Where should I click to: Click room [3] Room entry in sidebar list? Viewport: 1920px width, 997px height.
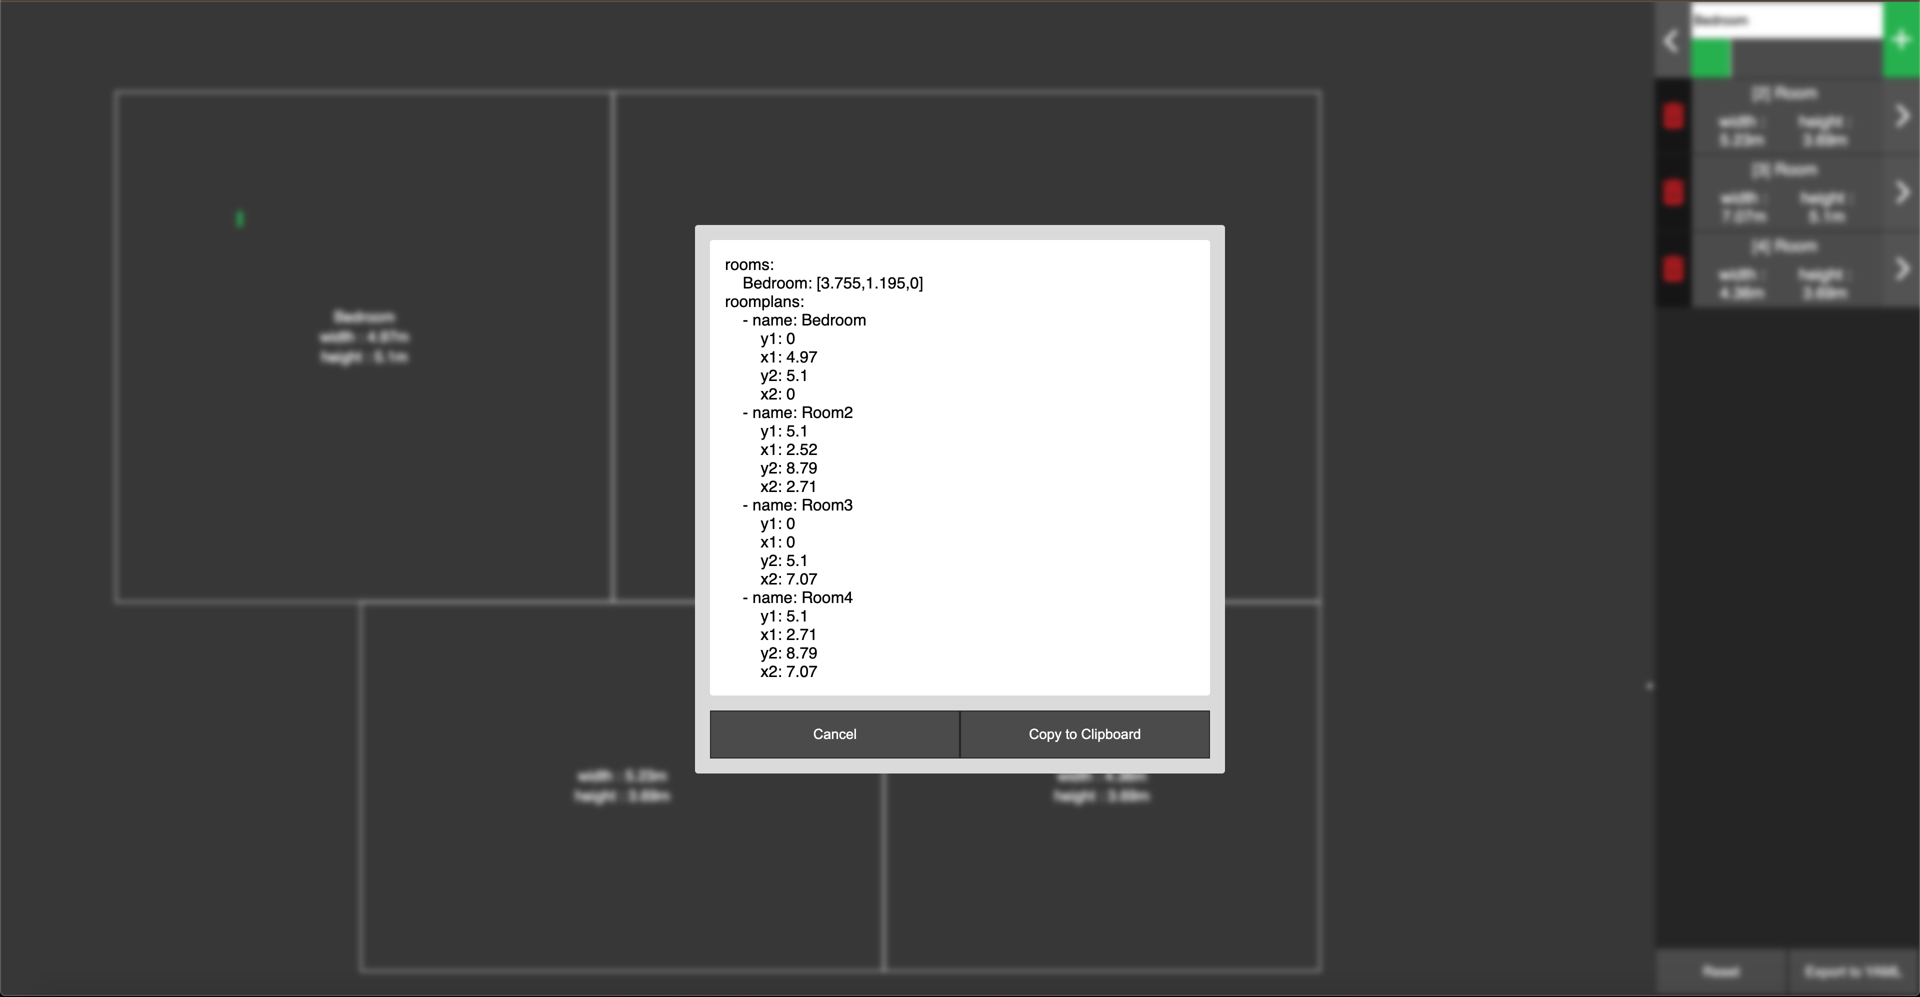click(x=1786, y=193)
